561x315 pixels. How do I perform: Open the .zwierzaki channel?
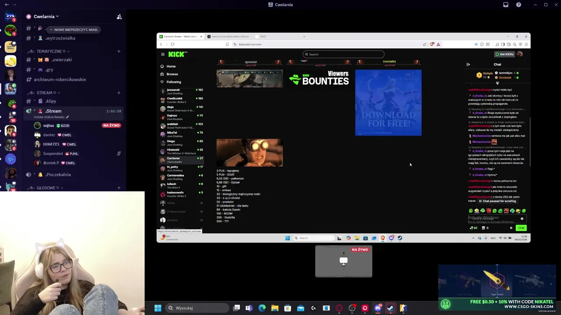tap(61, 59)
